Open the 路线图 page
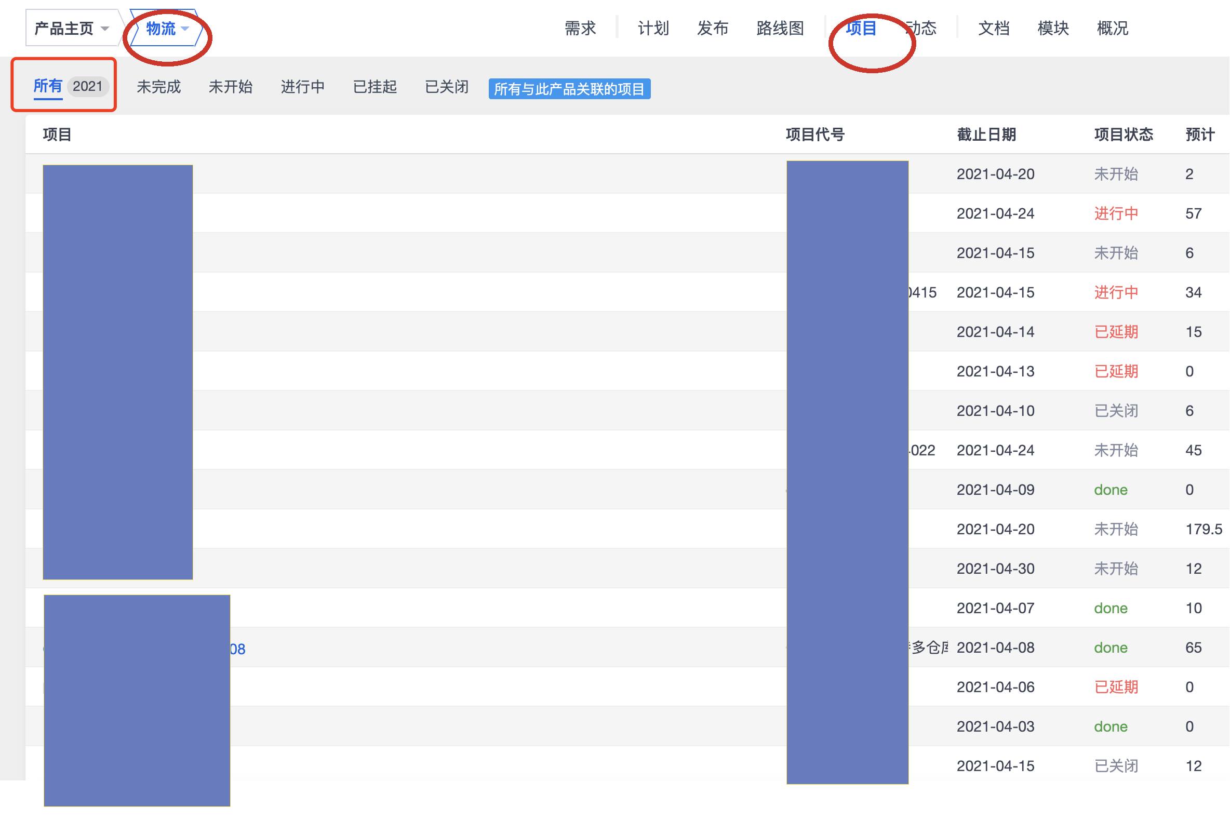This screenshot has height=836, width=1230. (780, 28)
